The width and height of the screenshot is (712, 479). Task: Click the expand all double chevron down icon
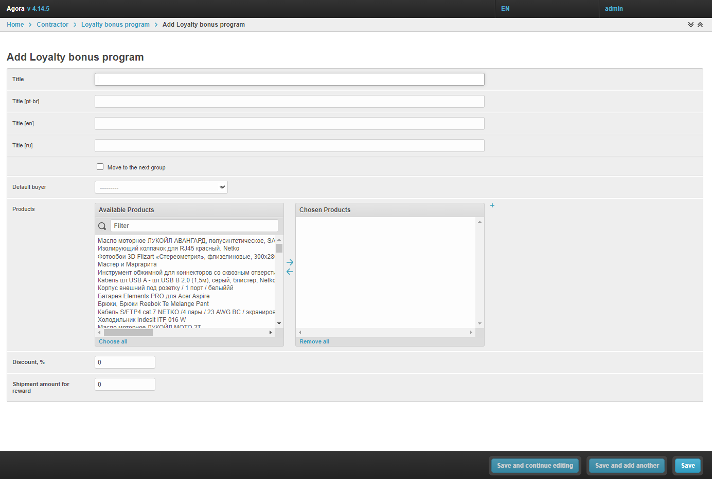click(x=691, y=25)
